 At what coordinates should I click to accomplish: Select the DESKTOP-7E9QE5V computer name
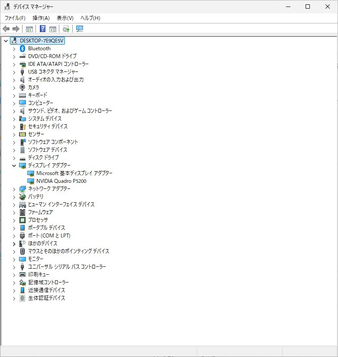pyautogui.click(x=42, y=41)
